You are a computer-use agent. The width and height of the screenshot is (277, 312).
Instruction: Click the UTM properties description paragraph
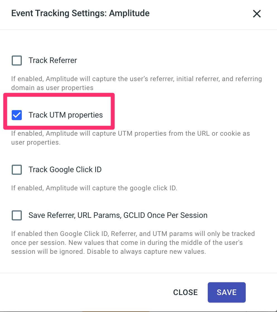130,138
